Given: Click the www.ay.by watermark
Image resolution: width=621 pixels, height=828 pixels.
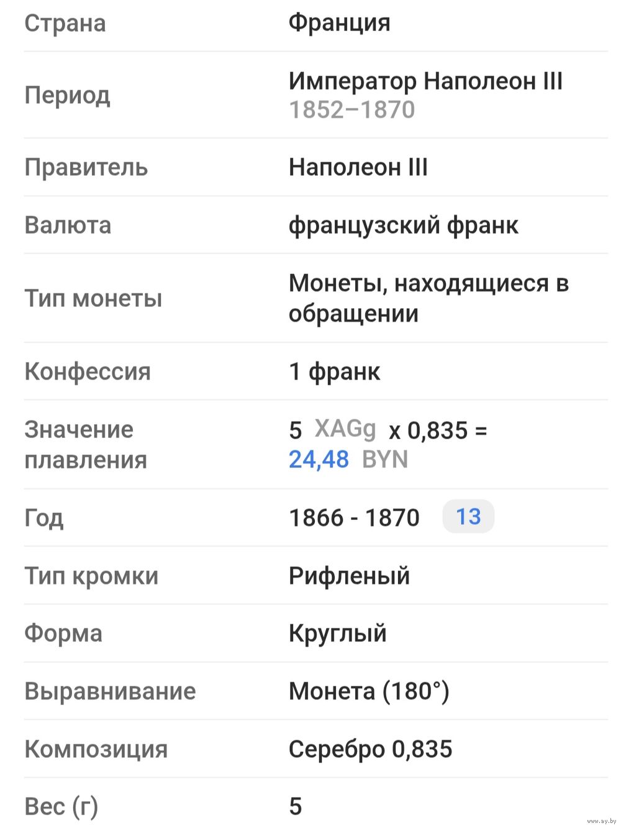Looking at the screenshot, I should point(601,821).
